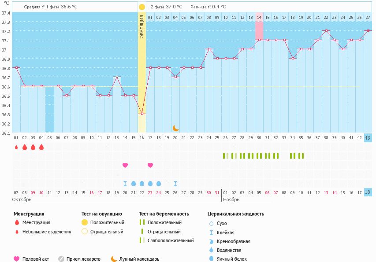Click the 'Ноябрь' month label
376x262 pixels.
(231, 199)
